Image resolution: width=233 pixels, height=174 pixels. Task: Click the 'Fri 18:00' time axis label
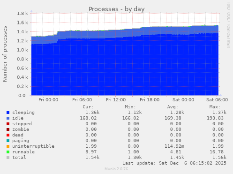point(150,100)
